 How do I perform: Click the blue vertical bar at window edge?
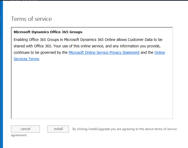2,74
